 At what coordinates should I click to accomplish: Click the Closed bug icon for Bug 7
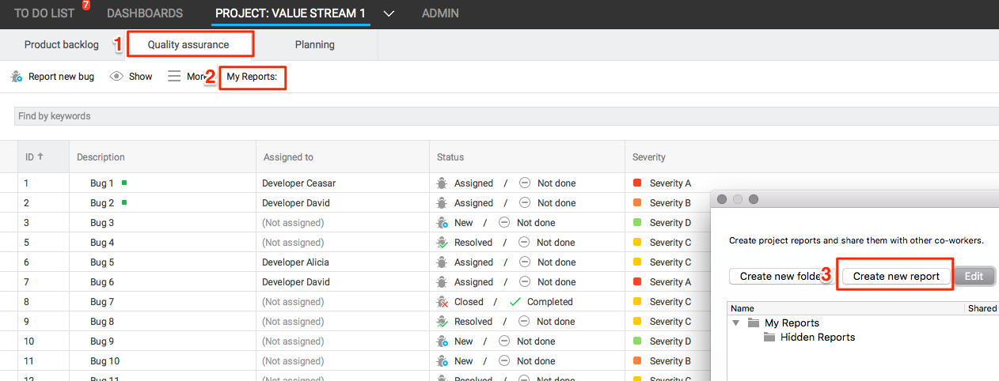pyautogui.click(x=443, y=302)
